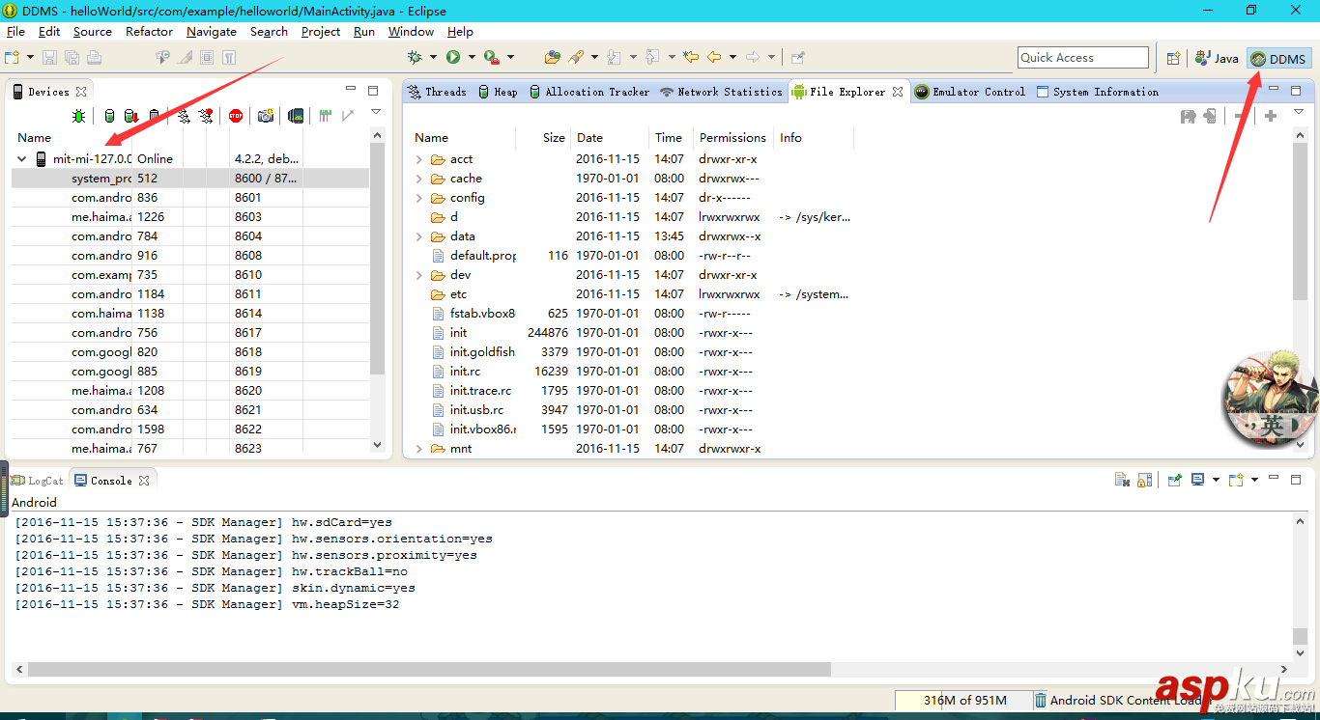Click the Dump HPROF file icon
Viewport: 1320px width, 720px height.
coord(130,116)
